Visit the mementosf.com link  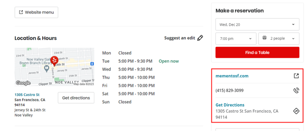pyautogui.click(x=232, y=76)
